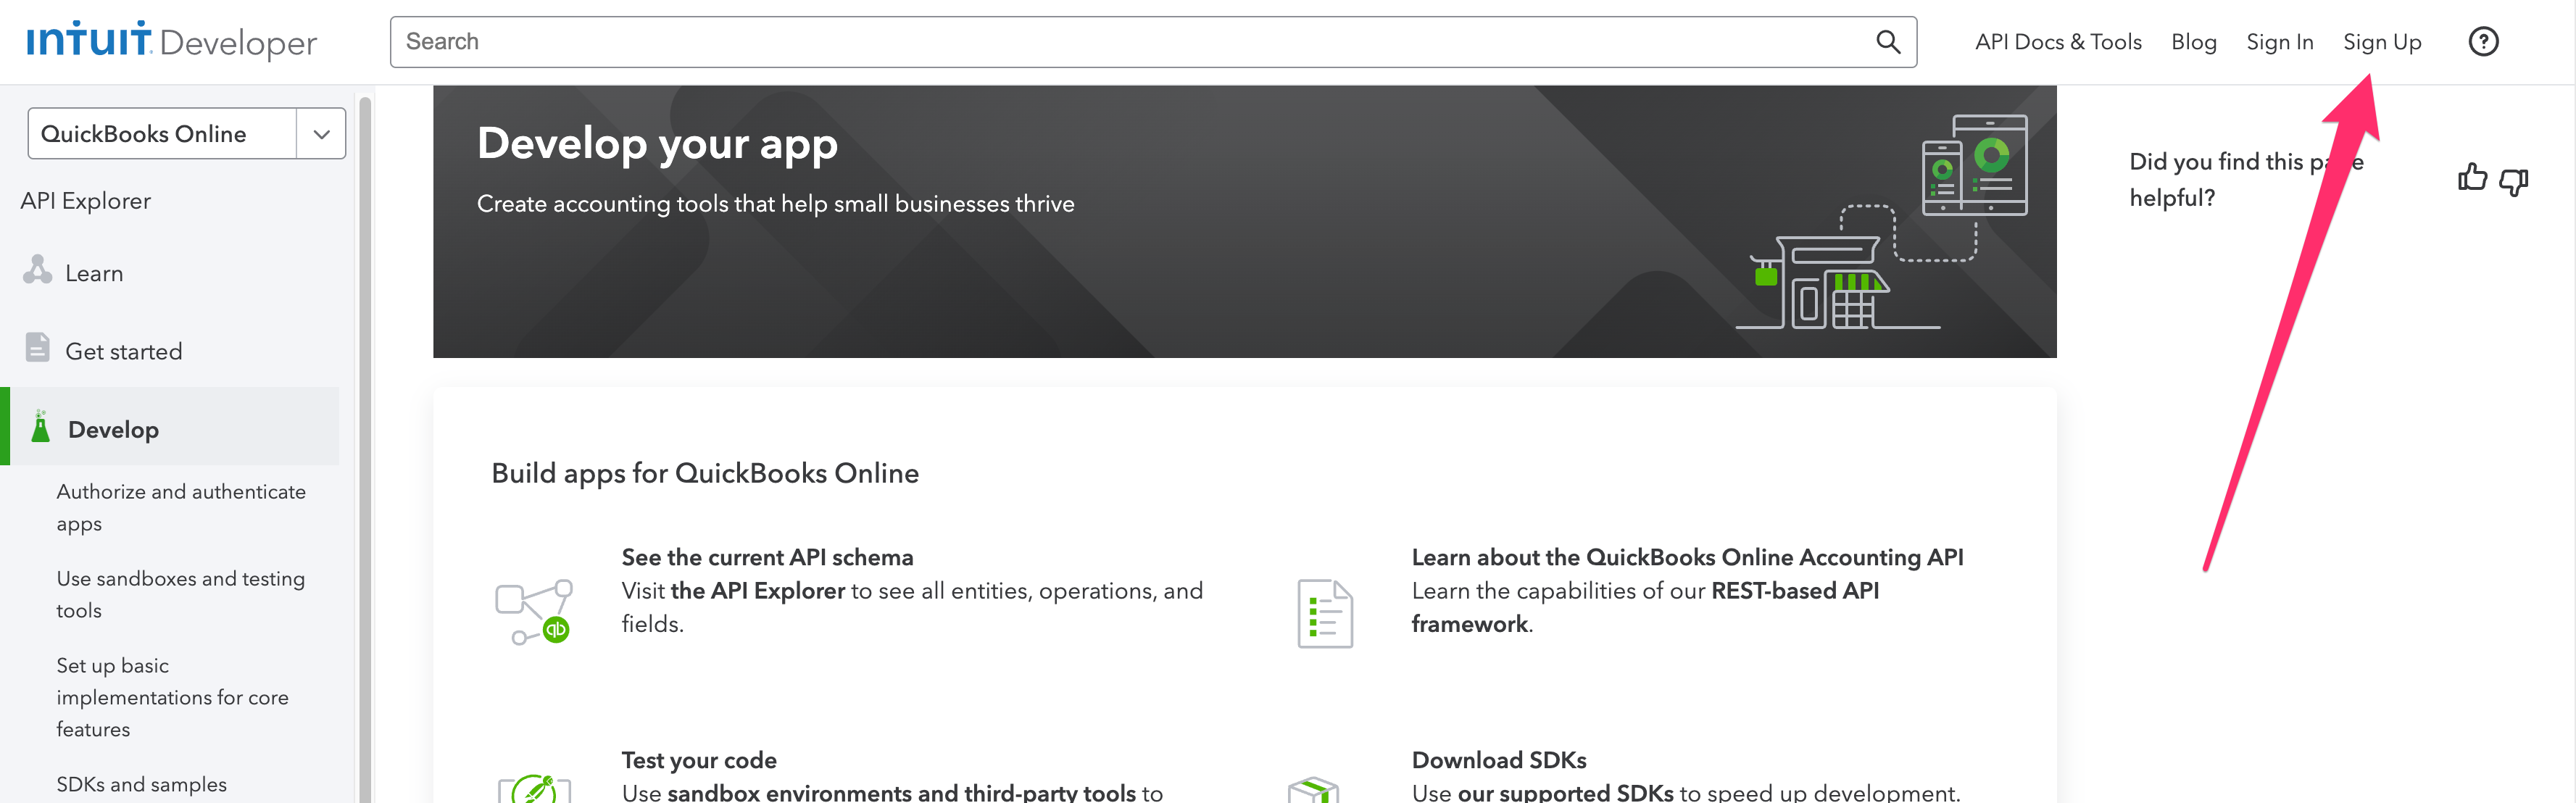Open Use sandboxes and testing tools
The height and width of the screenshot is (803, 2576).
pyautogui.click(x=180, y=594)
